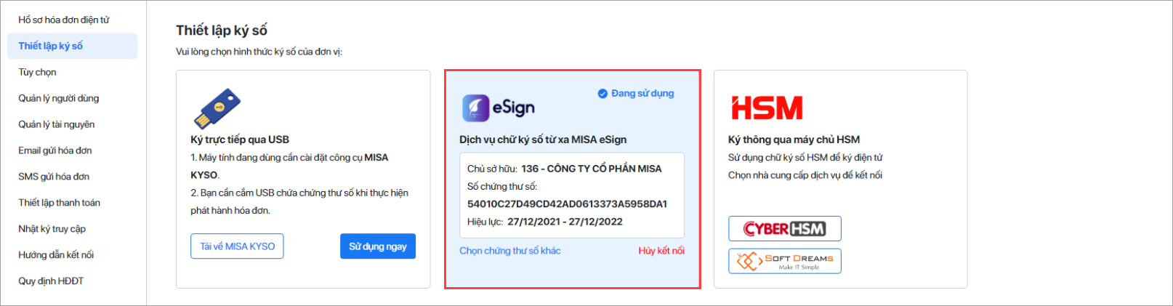Click Chọn chứng thư số khác link
Image resolution: width=1173 pixels, height=306 pixels.
click(510, 251)
